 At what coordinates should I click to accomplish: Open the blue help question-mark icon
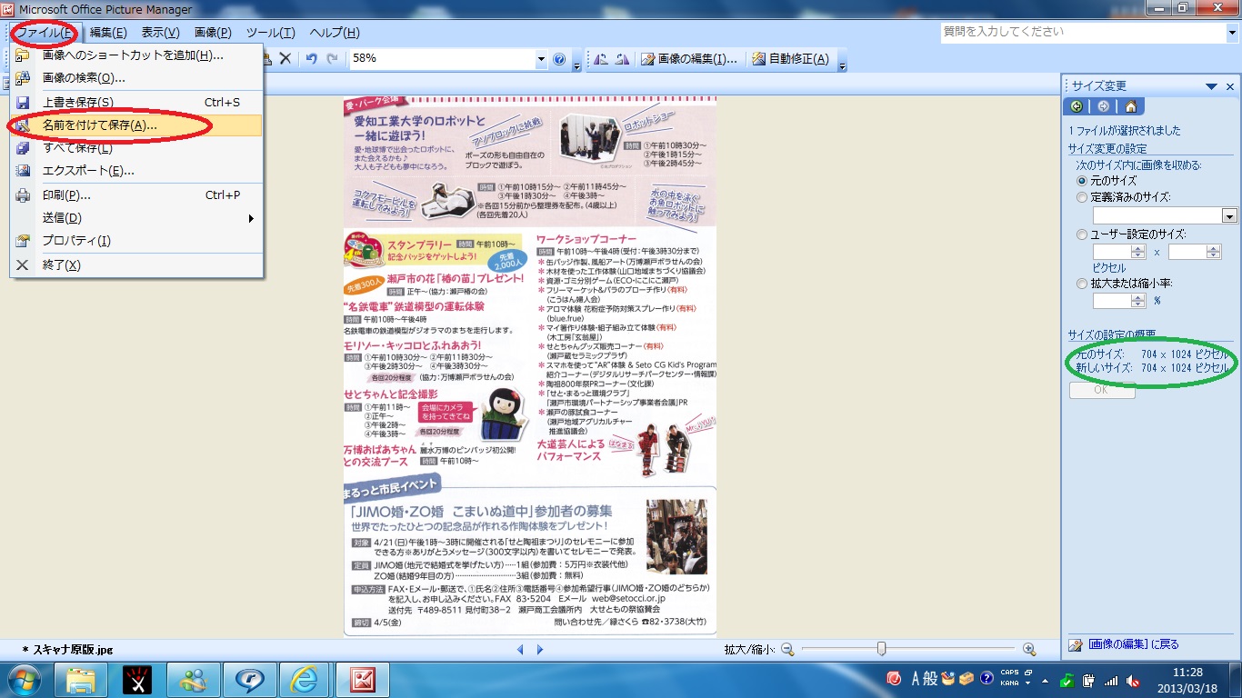tap(560, 59)
